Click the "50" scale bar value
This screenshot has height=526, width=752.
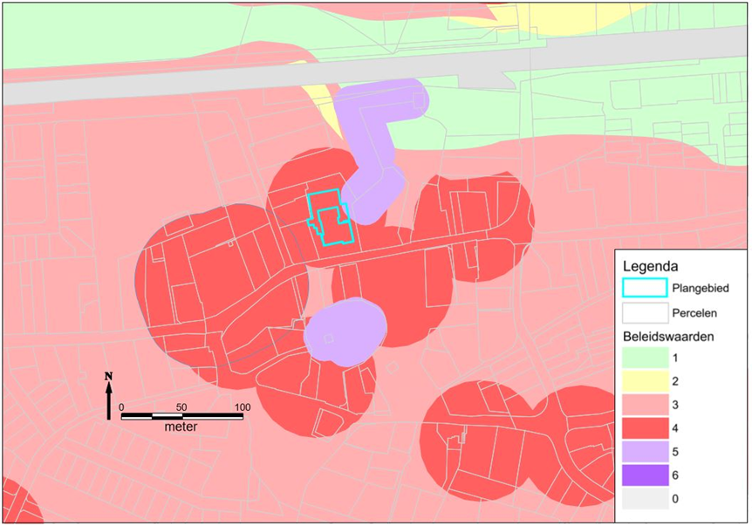tap(181, 407)
